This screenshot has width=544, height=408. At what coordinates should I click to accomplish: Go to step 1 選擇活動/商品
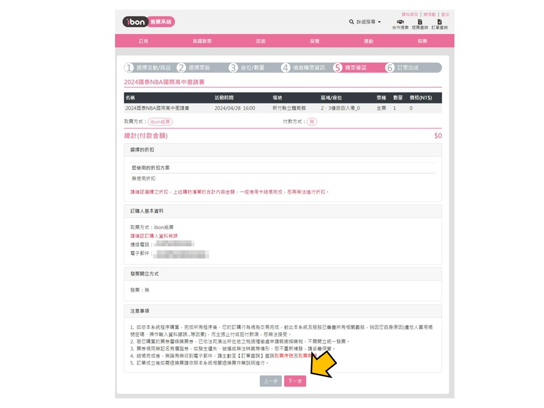coord(148,68)
